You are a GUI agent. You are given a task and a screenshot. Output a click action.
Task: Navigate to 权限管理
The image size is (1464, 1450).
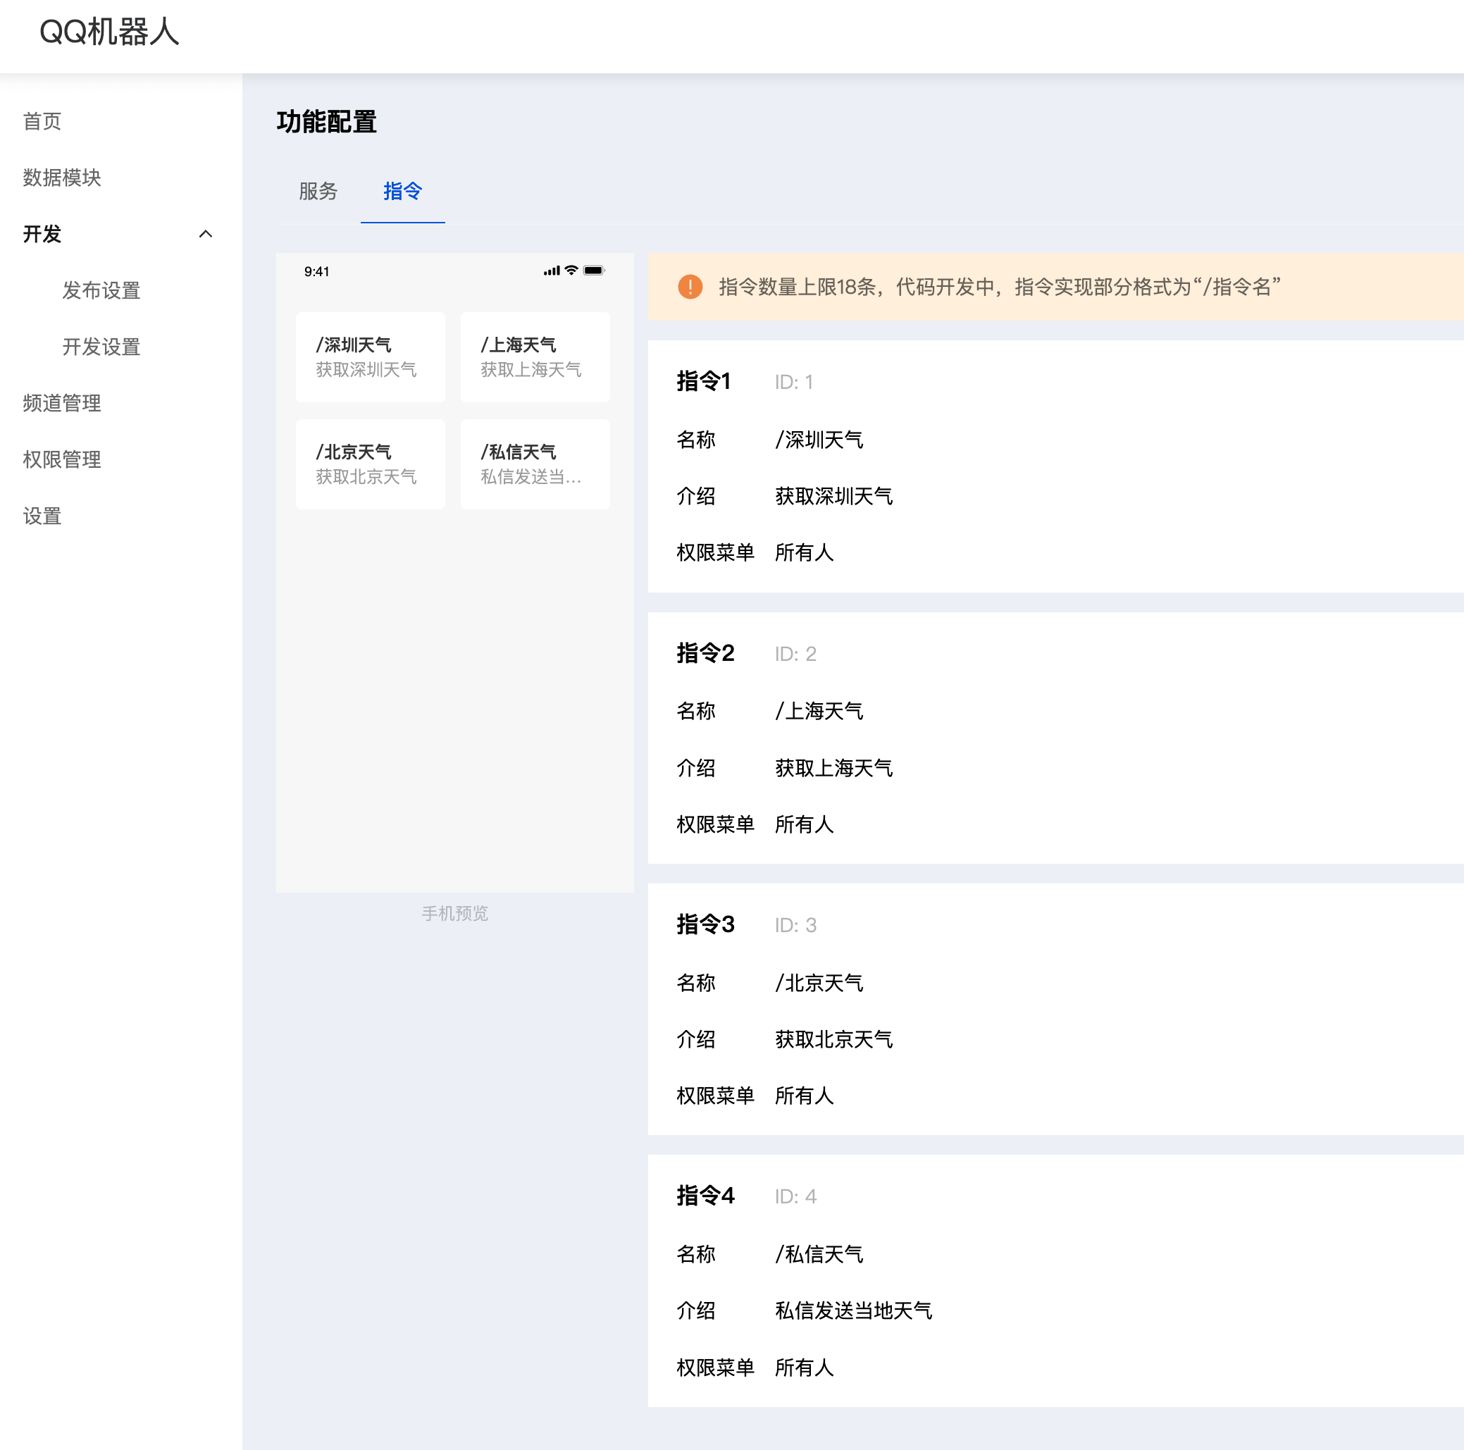[x=62, y=459]
